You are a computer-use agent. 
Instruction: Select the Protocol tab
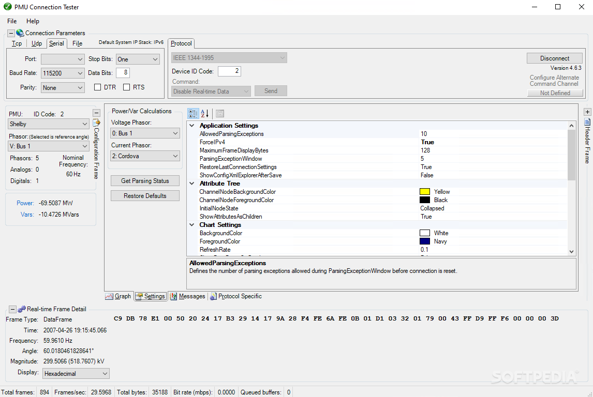click(181, 43)
